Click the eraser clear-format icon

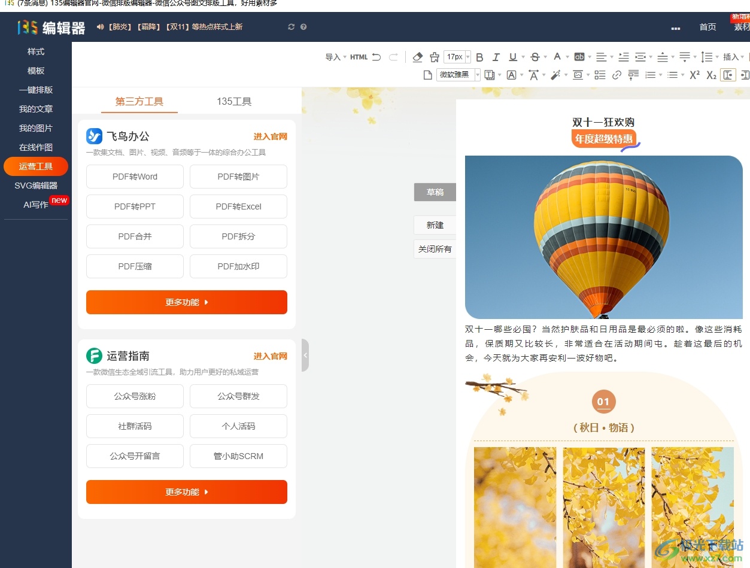point(418,57)
